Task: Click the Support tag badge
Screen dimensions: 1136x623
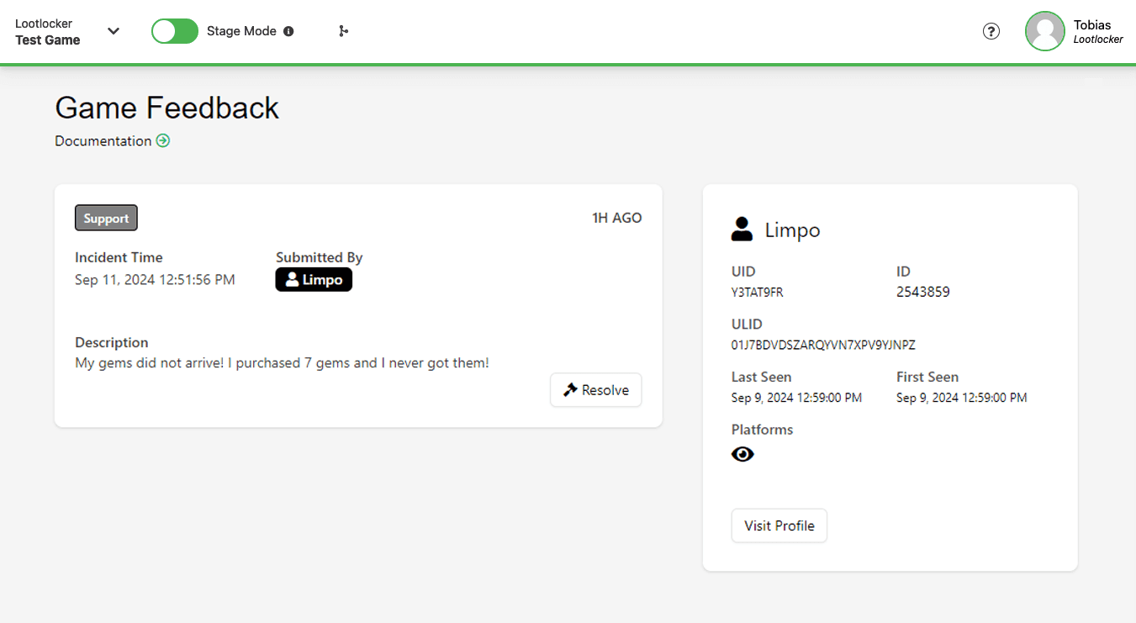Action: point(106,219)
